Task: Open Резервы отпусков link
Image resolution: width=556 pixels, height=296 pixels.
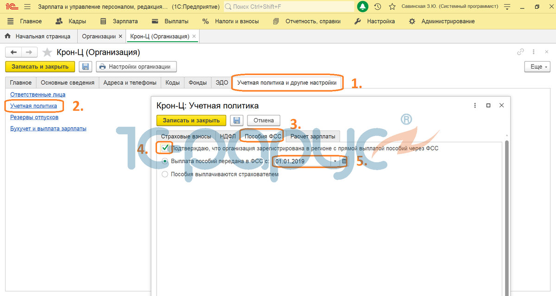Action: [34, 117]
